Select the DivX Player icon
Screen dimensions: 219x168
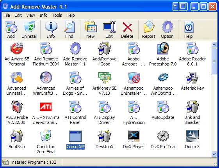click(134, 136)
